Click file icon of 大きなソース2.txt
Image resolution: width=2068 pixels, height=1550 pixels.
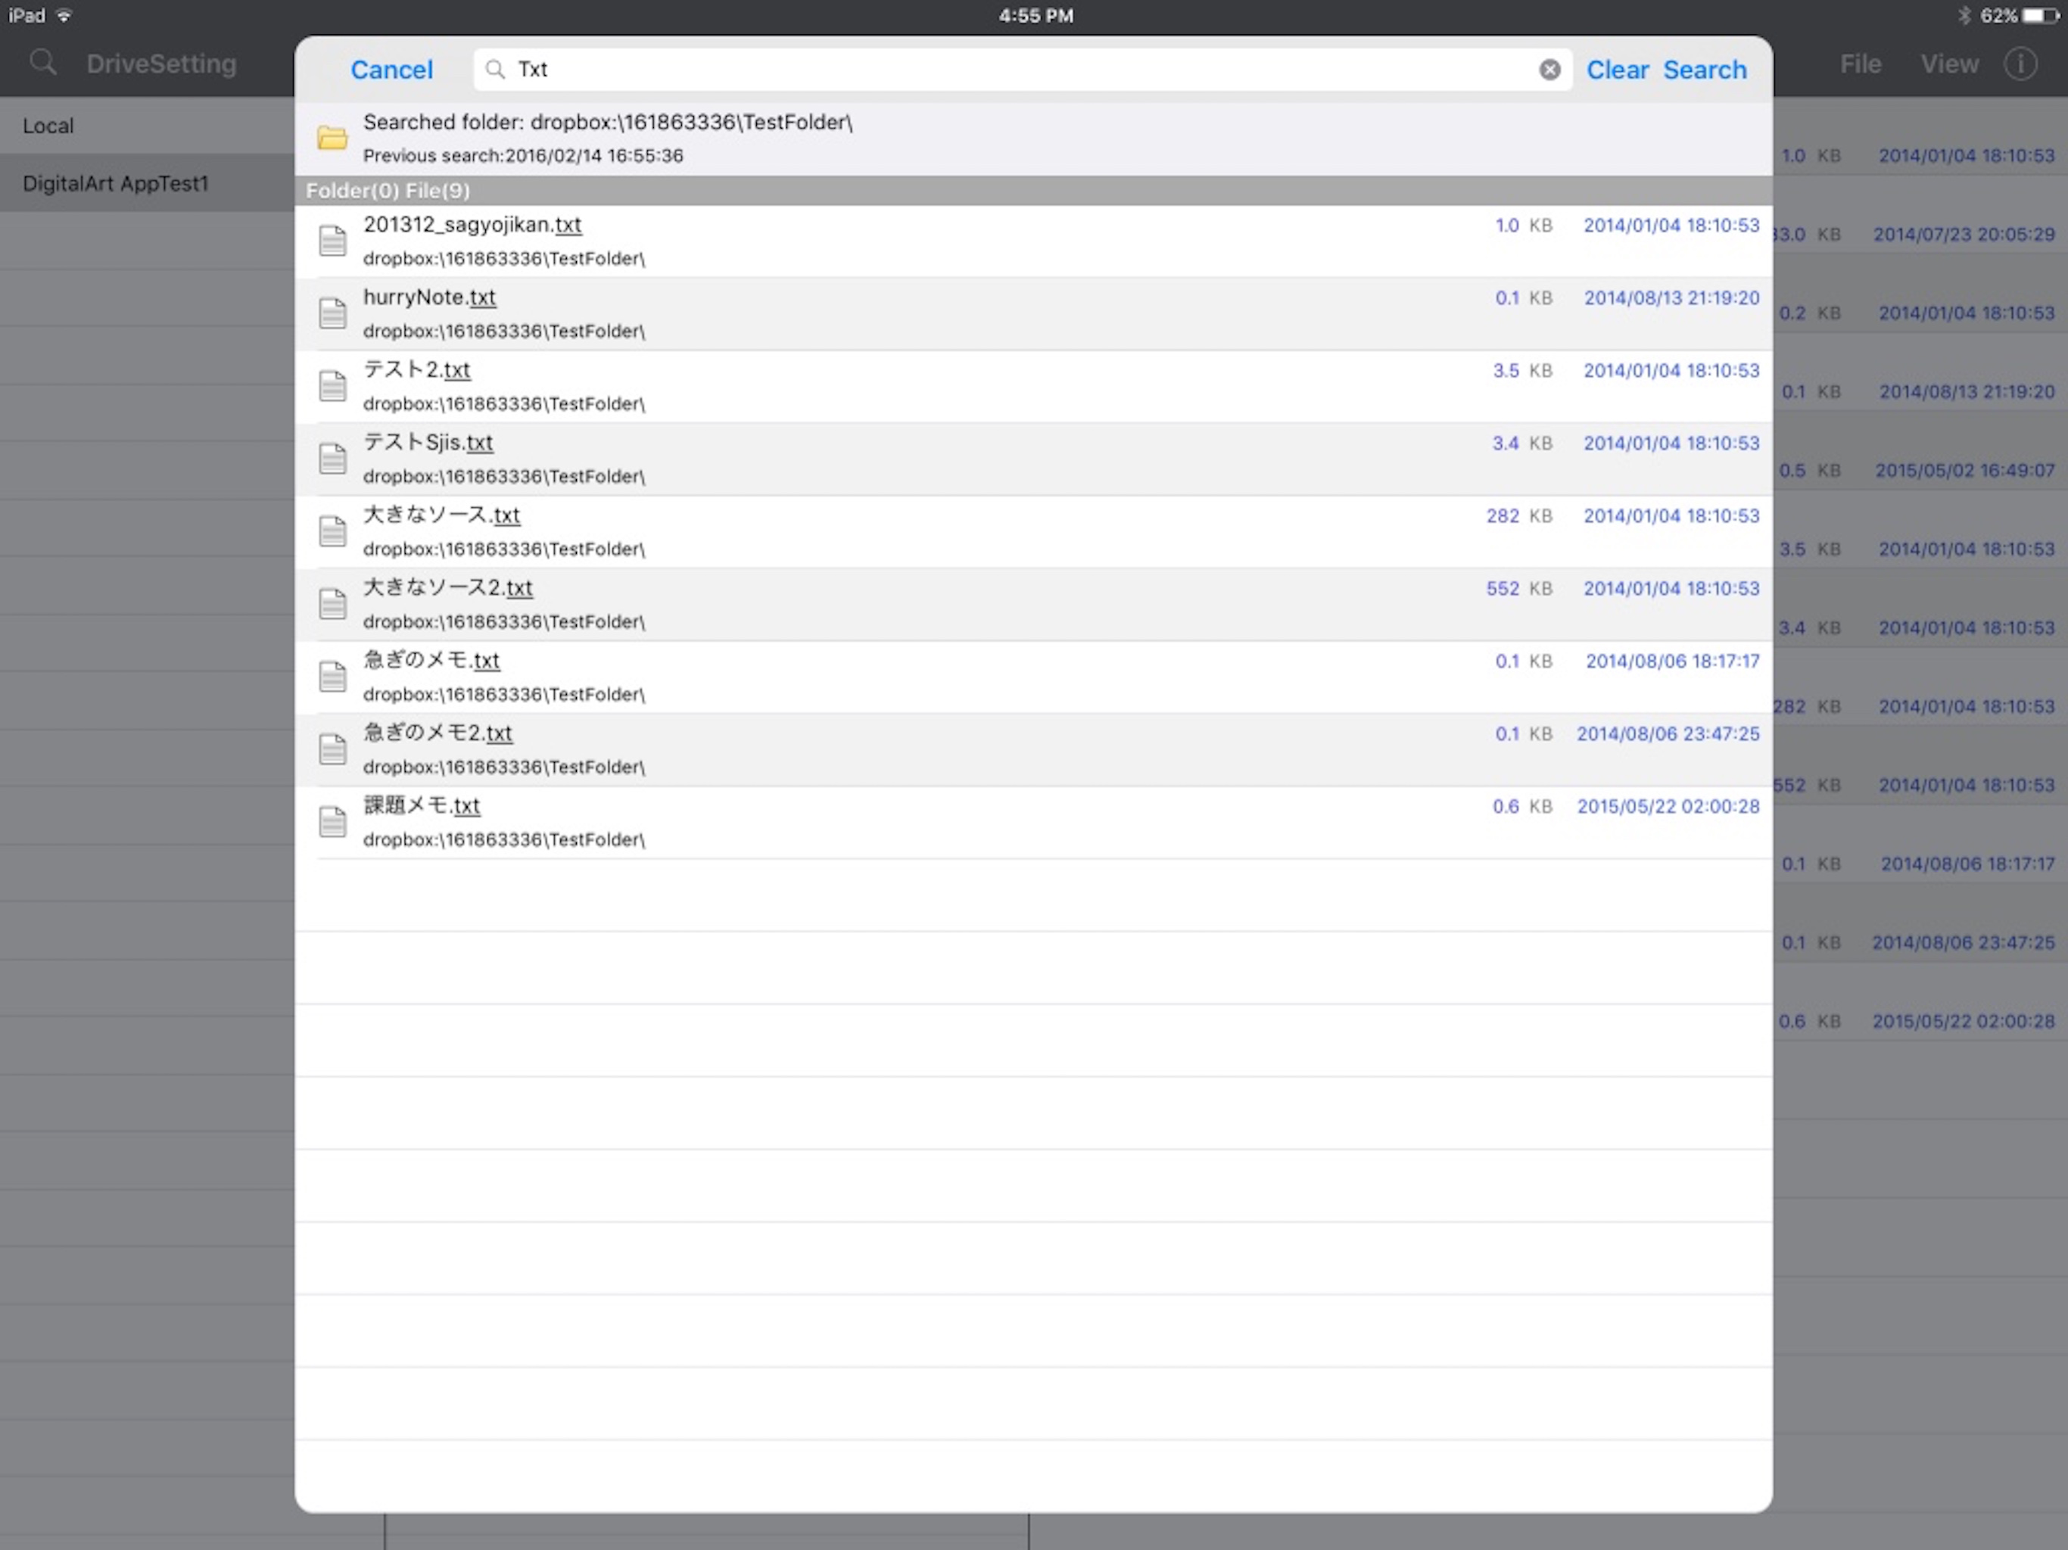tap(333, 603)
